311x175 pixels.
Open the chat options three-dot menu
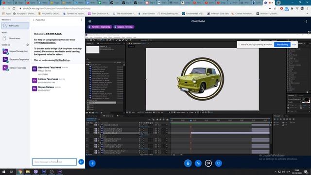[x=82, y=20]
